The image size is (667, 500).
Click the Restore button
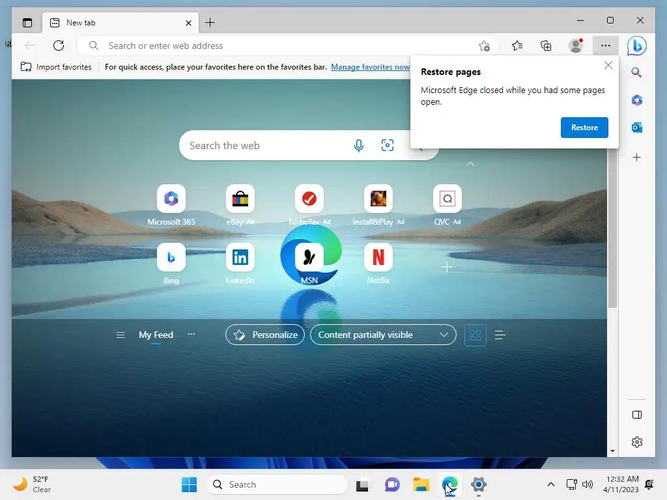tap(584, 128)
